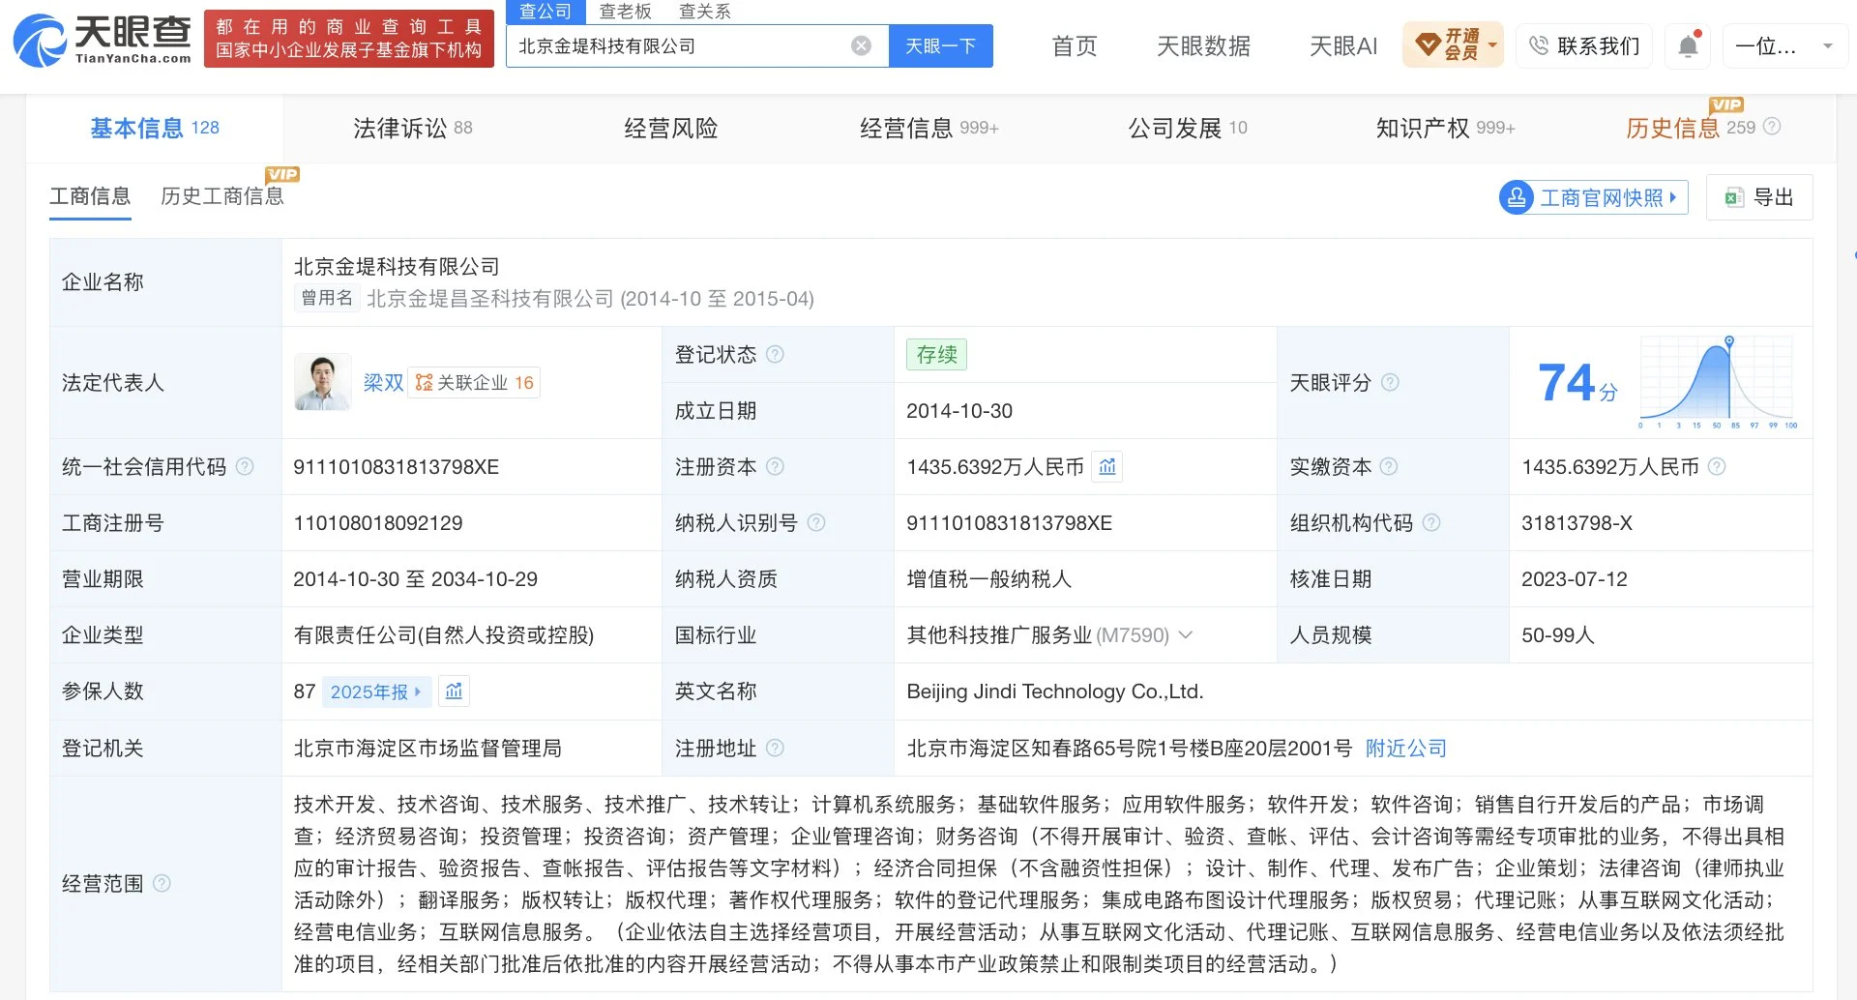Select 查关系 search mode tab

click(705, 12)
